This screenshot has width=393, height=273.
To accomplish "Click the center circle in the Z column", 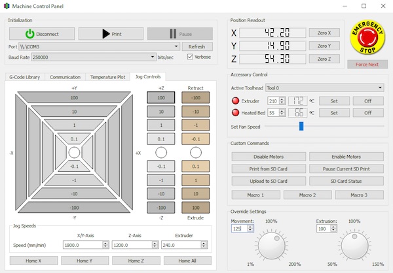I will tap(161, 152).
